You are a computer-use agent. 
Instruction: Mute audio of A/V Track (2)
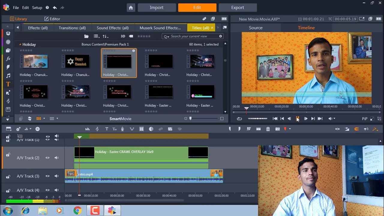(56, 158)
